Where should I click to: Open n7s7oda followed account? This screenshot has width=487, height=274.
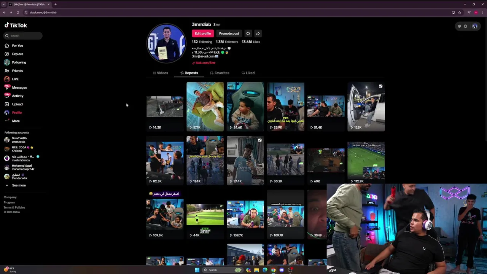(x=19, y=149)
